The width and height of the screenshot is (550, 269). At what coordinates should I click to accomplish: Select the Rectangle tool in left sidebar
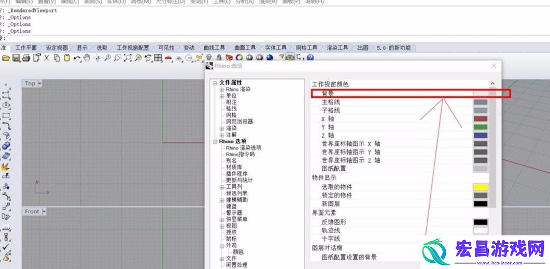click(x=6, y=115)
